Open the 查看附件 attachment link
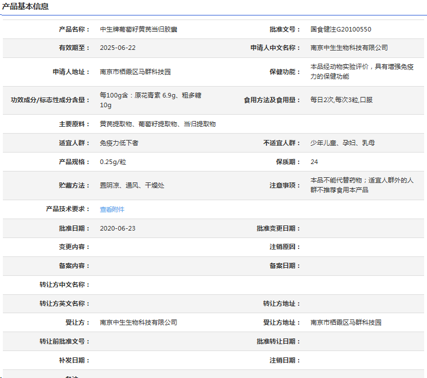This screenshot has width=427, height=378. point(112,209)
